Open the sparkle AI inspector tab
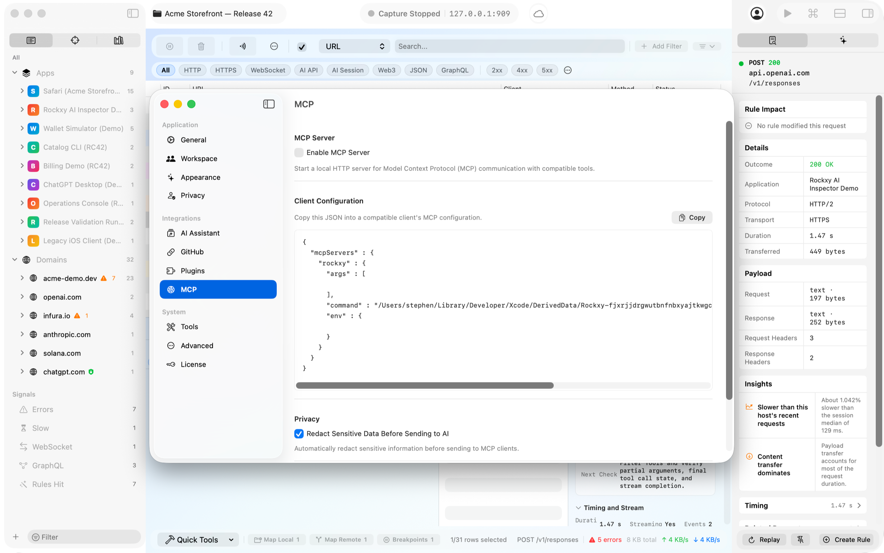This screenshot has width=884, height=553. (843, 40)
